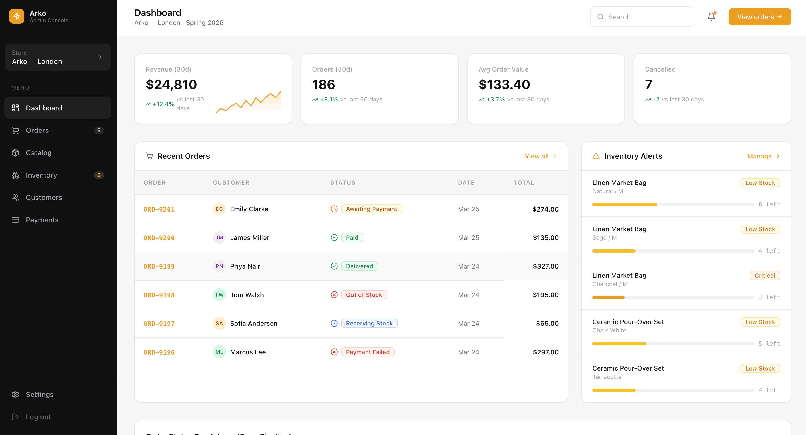Open order ORD-9201 link

click(159, 209)
